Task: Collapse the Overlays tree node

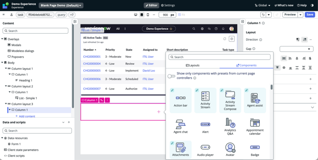Action: (2, 39)
